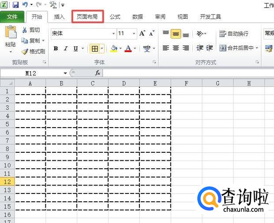The height and width of the screenshot is (223, 274).
Task: Select row header 16
Action: click(8, 215)
